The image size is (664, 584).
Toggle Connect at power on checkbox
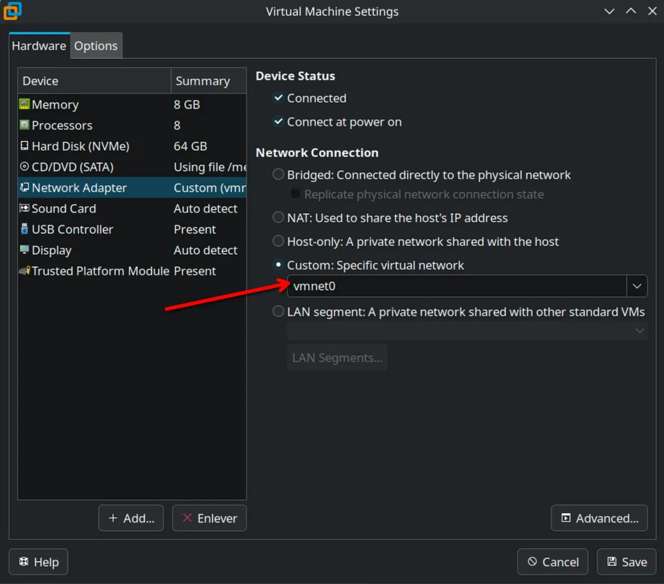(278, 122)
